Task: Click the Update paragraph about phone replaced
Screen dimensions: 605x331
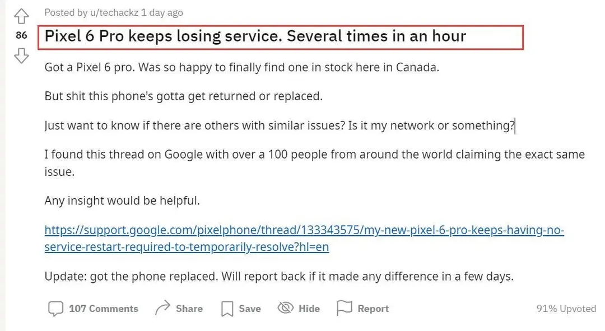Action: [x=279, y=277]
